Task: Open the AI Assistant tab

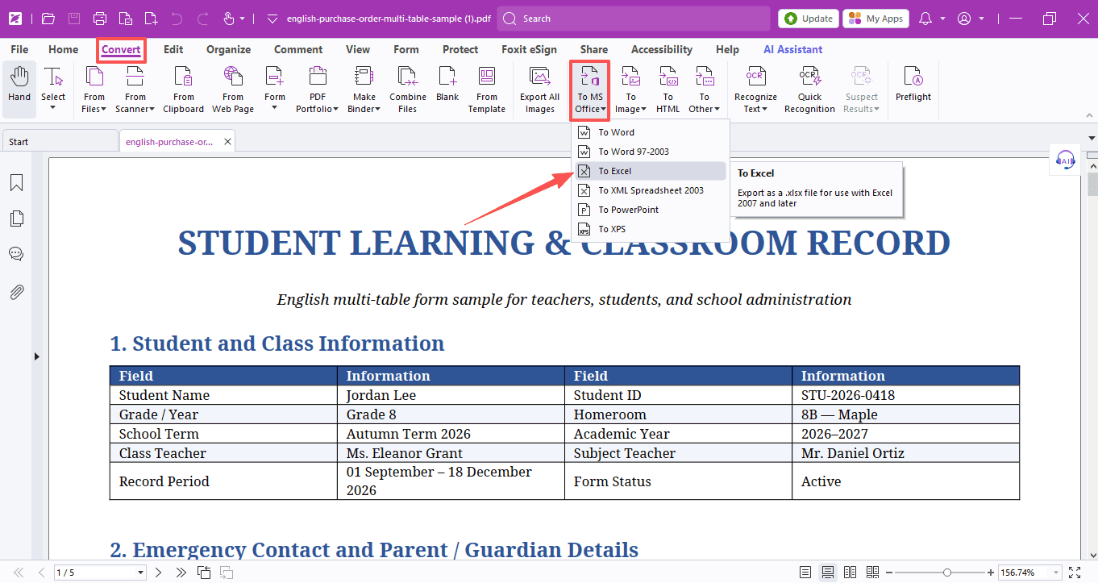Action: (793, 49)
